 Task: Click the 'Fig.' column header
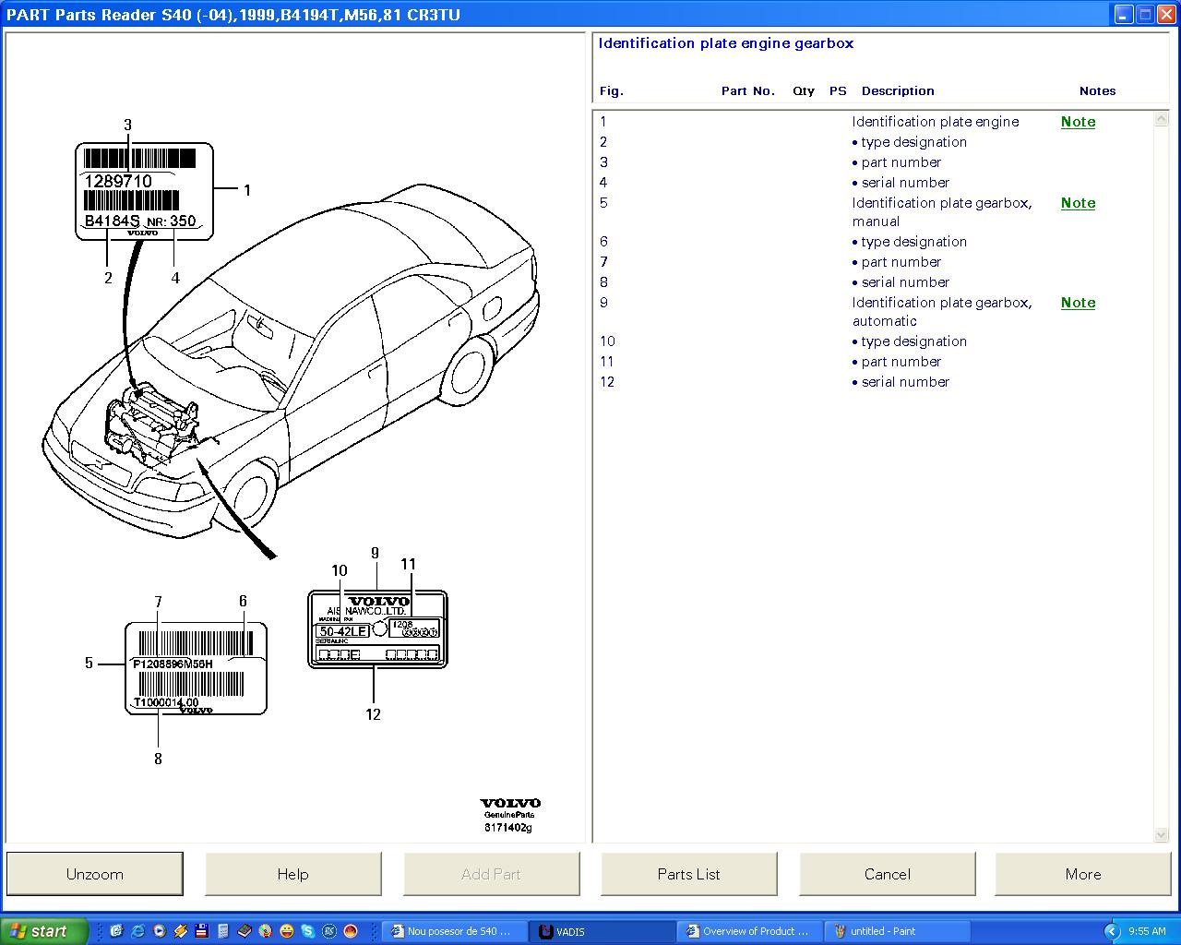[612, 90]
